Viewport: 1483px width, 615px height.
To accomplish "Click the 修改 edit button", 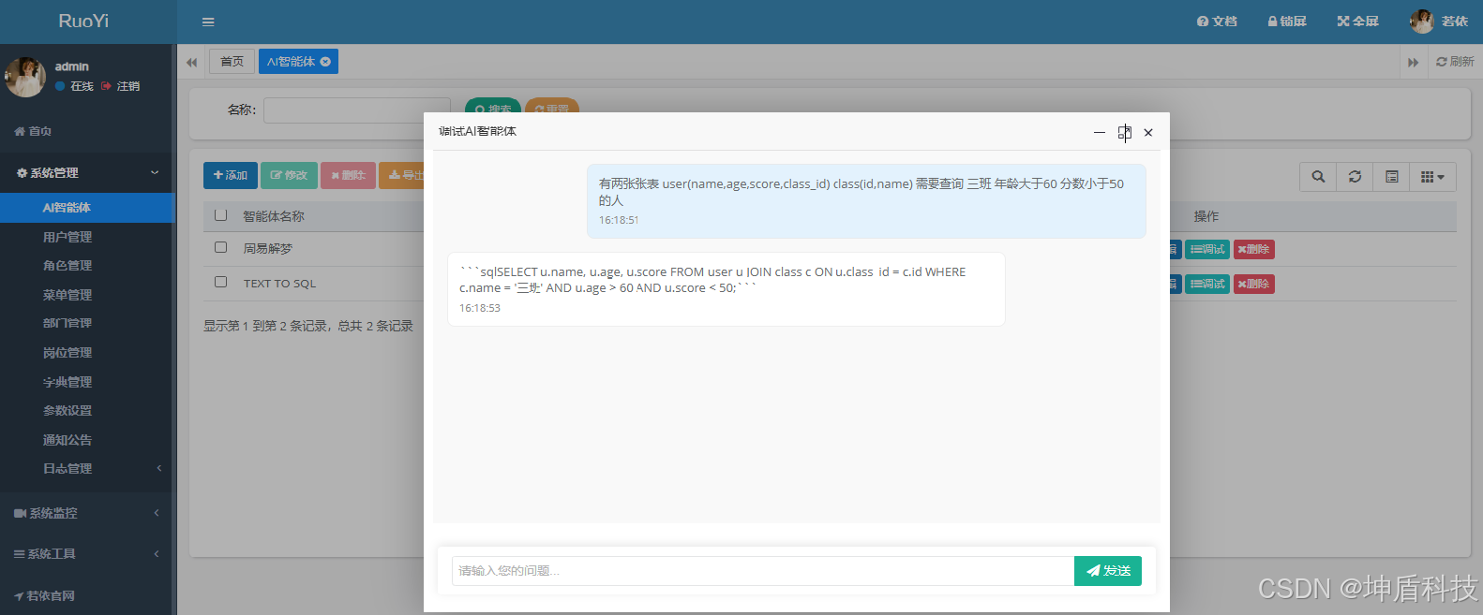I will pyautogui.click(x=289, y=175).
